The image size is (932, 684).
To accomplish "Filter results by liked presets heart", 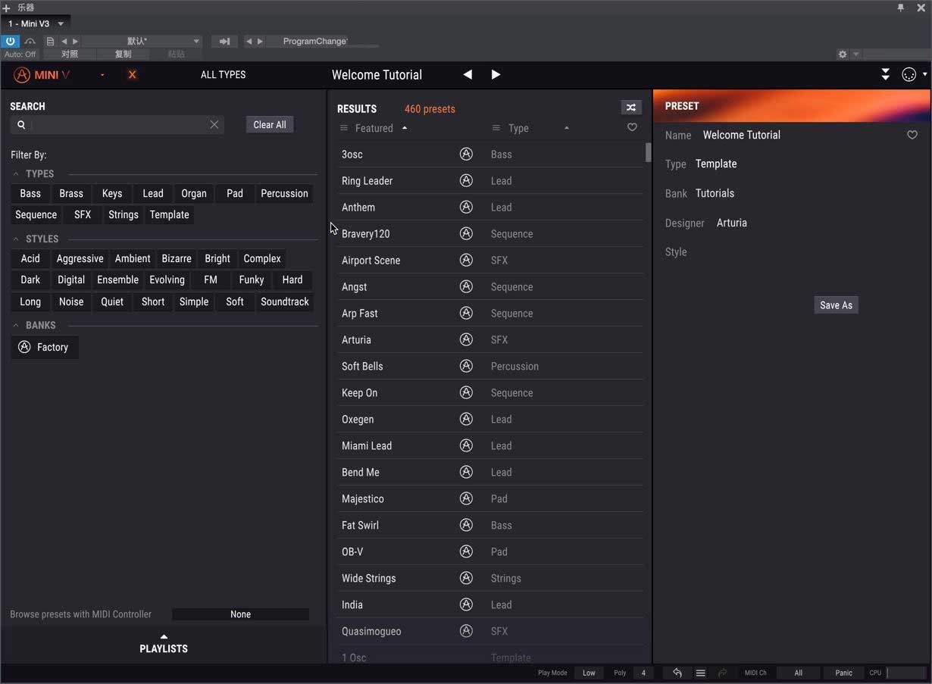I will pos(632,127).
